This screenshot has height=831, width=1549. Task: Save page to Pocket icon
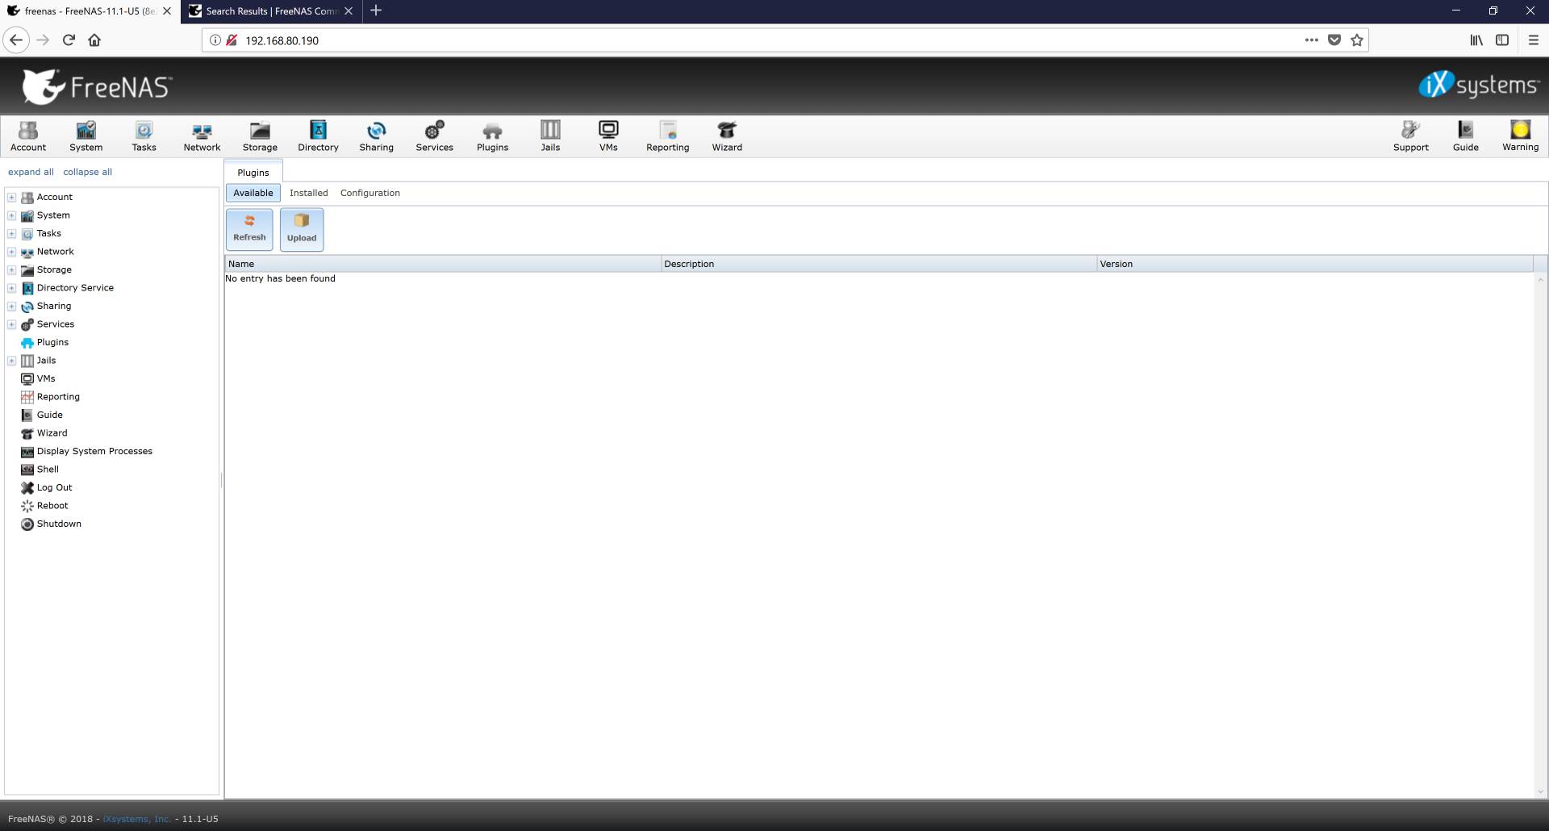tap(1334, 40)
